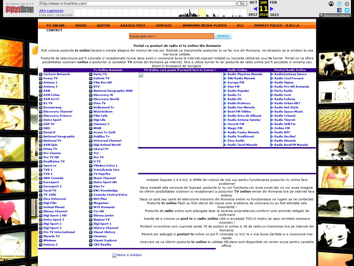Open the 243 captures link
This screenshot has height=266, width=354.
(x=51, y=11)
